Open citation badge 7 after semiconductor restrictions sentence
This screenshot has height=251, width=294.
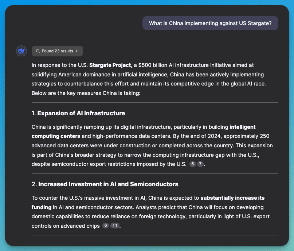click(200, 164)
